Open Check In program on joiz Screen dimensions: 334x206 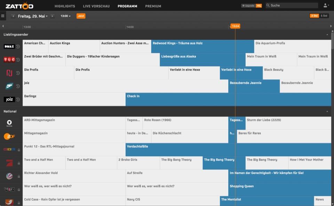coord(228,99)
